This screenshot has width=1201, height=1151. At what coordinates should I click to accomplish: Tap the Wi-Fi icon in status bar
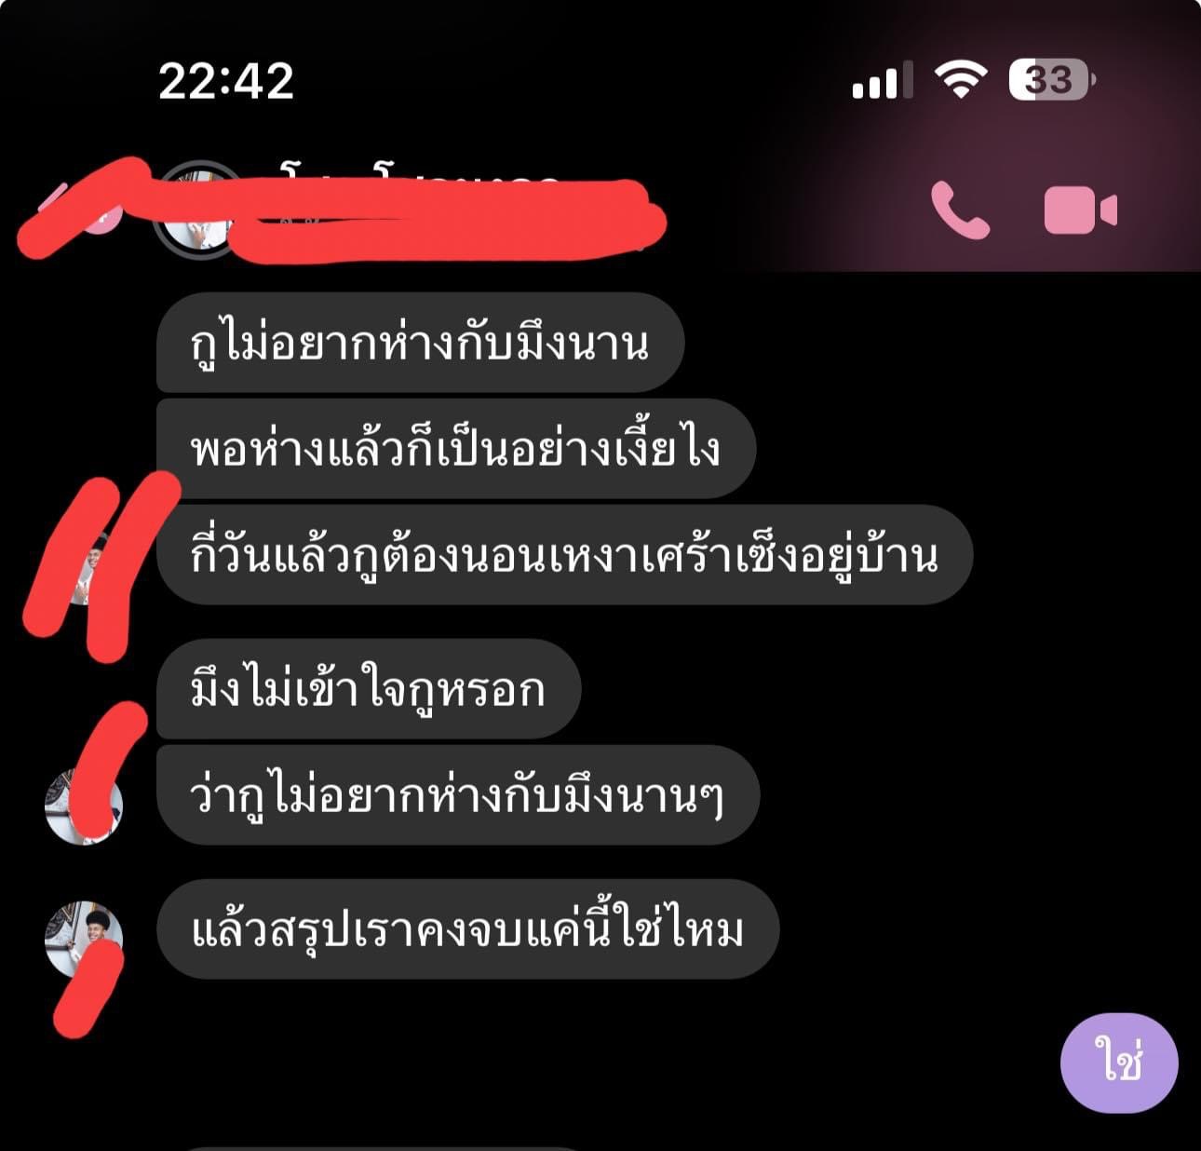pyautogui.click(x=960, y=80)
